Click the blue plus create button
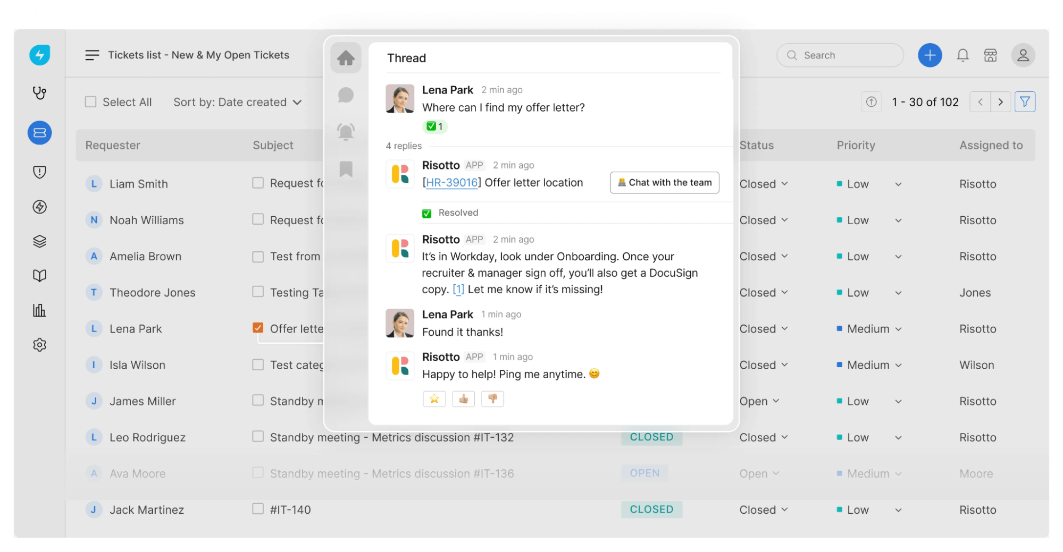 pyautogui.click(x=930, y=55)
